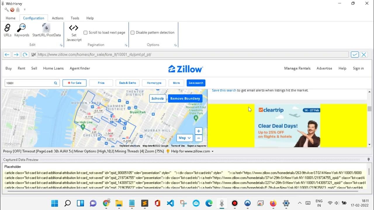Switch to the Tools ribbon tab
This screenshot has height=210, width=374.
(75, 18)
